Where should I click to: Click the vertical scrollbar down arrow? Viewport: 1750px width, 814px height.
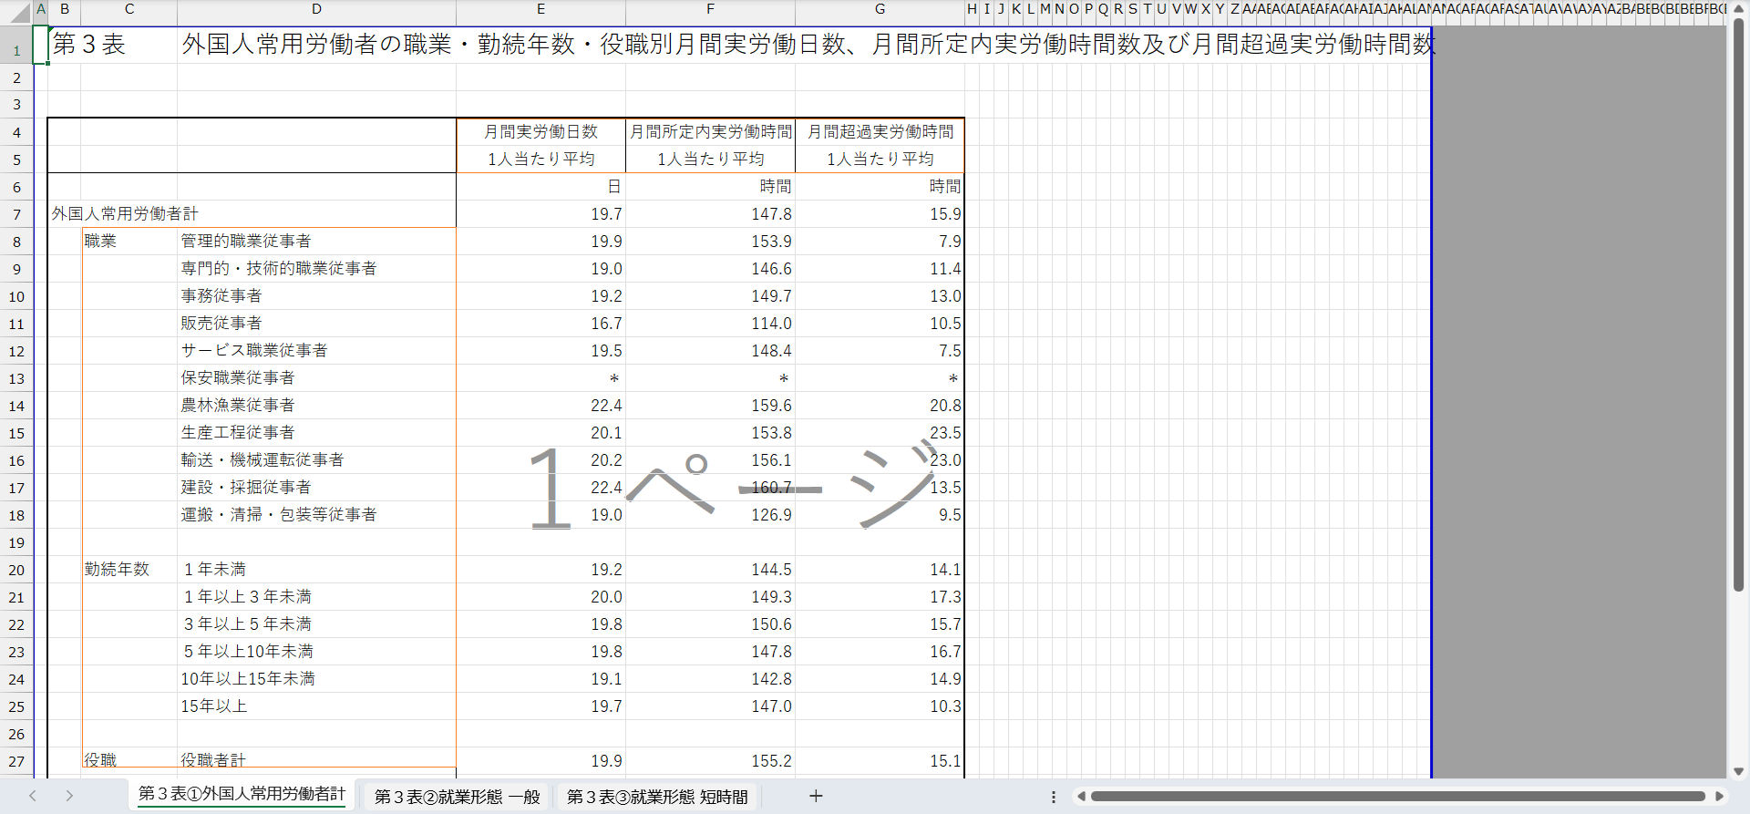coord(1738,771)
